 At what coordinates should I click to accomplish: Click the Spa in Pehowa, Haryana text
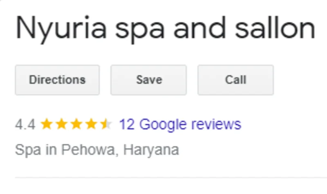97,150
